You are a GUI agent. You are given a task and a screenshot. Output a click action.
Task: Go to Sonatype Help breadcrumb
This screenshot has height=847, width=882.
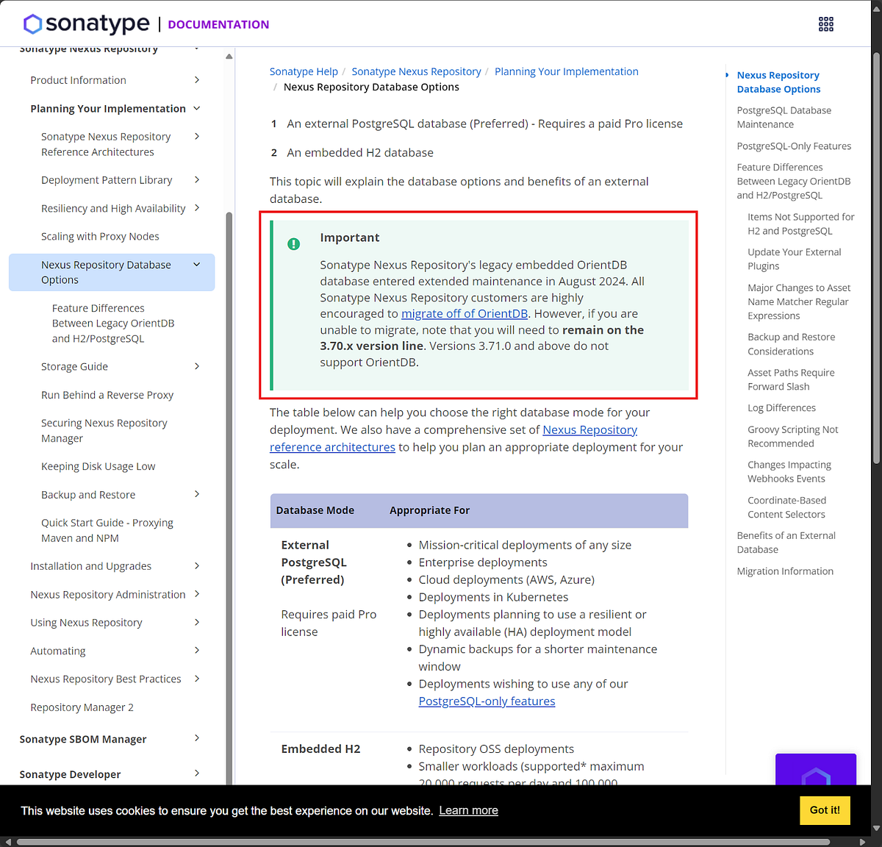point(304,71)
